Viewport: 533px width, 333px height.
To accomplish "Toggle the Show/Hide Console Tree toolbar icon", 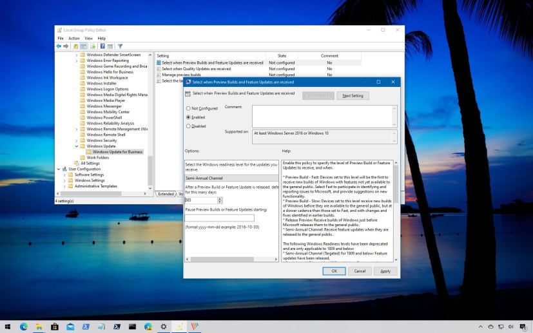I will pyautogui.click(x=84, y=46).
